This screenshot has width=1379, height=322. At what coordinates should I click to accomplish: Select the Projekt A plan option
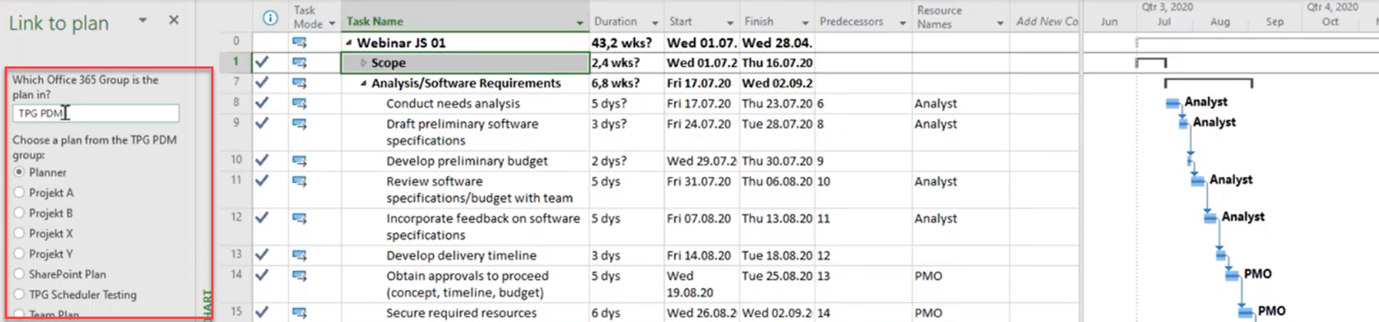pyautogui.click(x=19, y=193)
